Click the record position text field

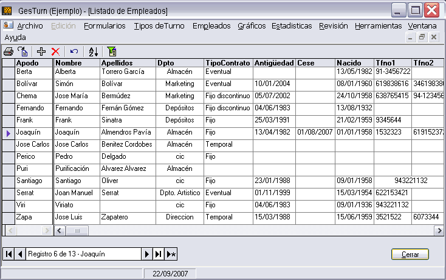pos(83,254)
